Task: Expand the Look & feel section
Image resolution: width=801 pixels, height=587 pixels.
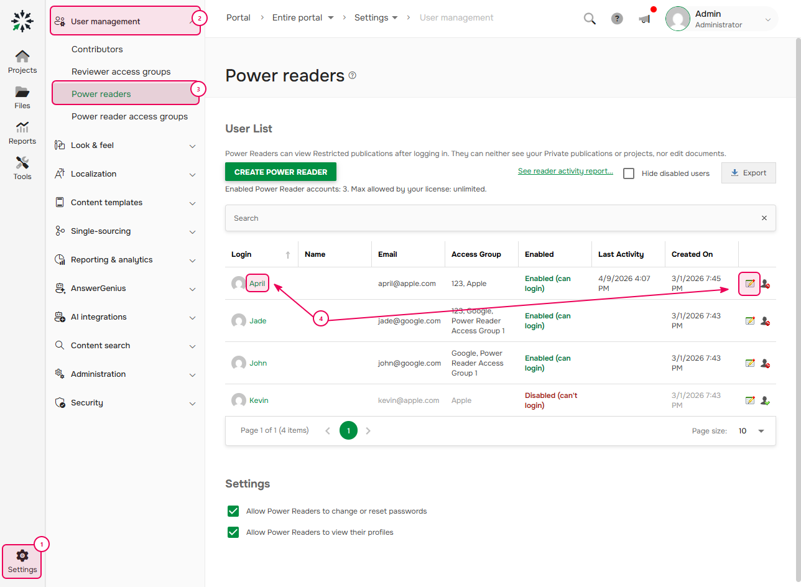Action: (x=126, y=146)
